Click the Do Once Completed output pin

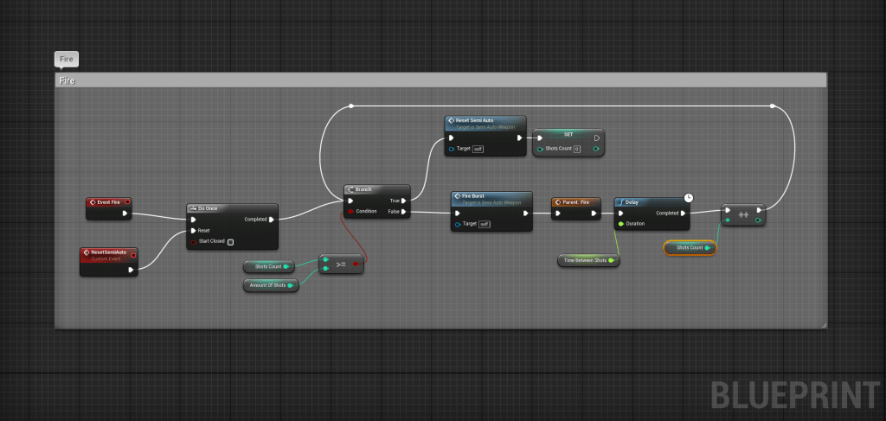[272, 220]
